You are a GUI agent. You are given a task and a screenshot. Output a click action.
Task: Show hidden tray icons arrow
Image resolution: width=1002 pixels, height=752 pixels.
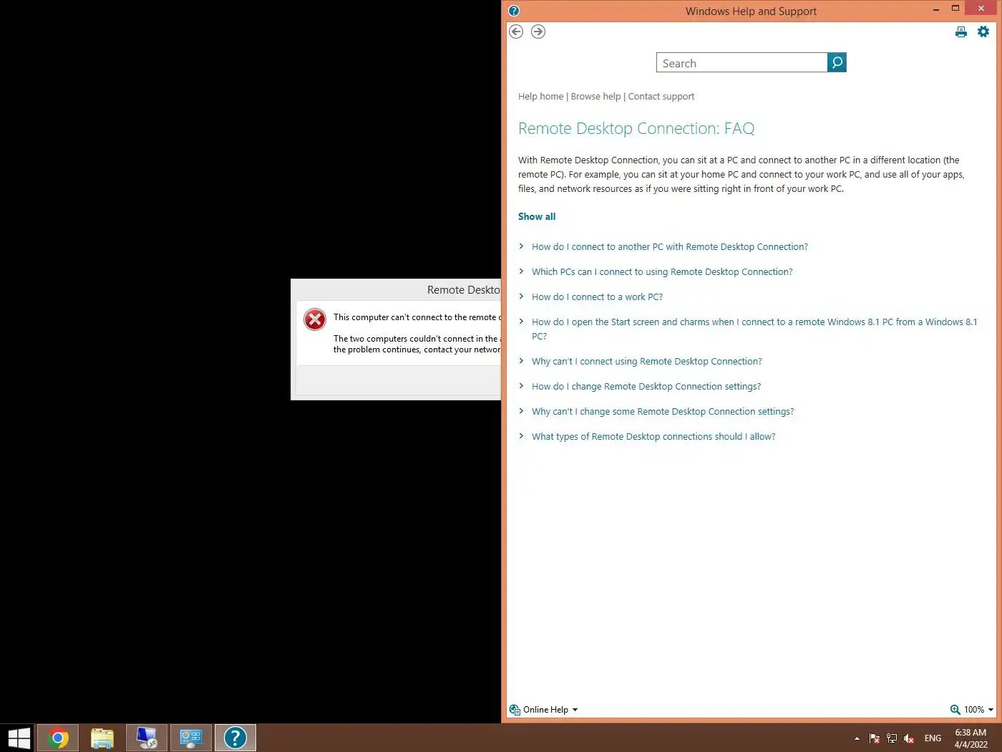857,738
